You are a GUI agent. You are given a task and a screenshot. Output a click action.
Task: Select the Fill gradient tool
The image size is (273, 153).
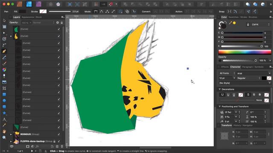pyautogui.click(x=4, y=70)
